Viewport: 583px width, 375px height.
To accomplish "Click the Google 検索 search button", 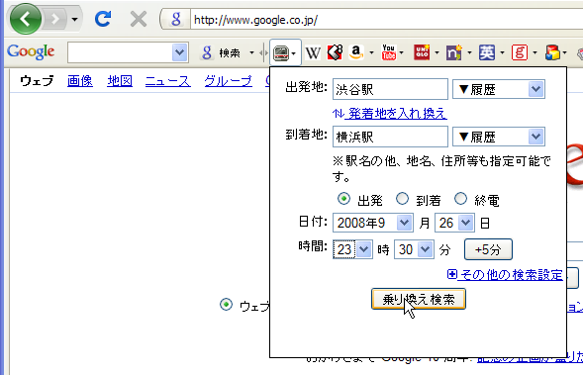I will click(x=221, y=53).
